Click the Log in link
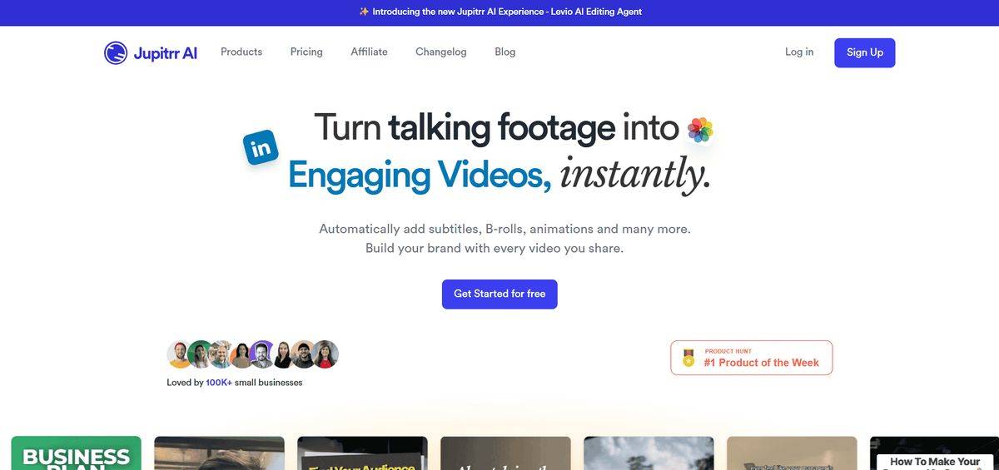The height and width of the screenshot is (470, 999). pyautogui.click(x=799, y=52)
